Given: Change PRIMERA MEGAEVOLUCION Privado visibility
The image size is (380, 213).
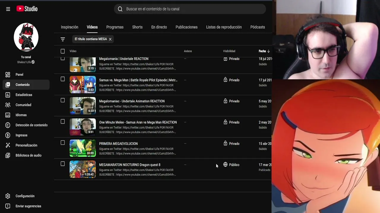Looking at the screenshot, I should [234, 143].
